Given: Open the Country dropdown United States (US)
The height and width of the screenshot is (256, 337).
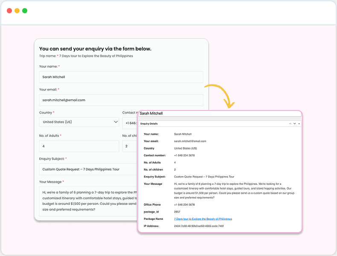Looking at the screenshot, I should point(79,122).
